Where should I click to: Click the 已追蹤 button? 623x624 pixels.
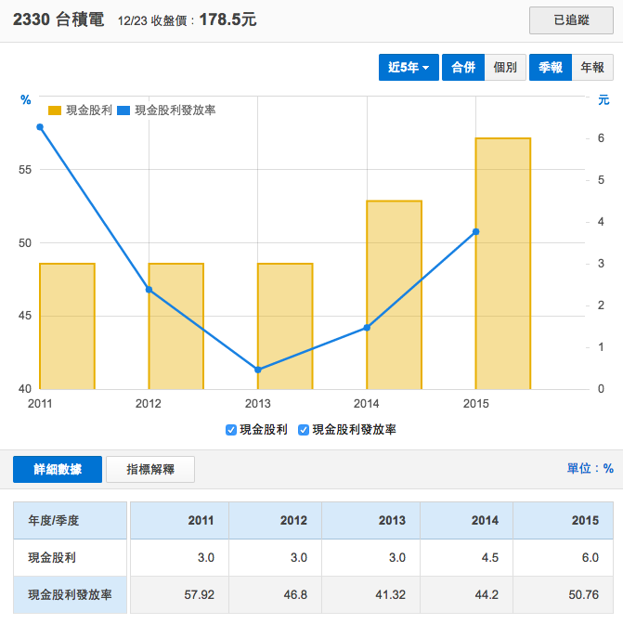coord(570,19)
